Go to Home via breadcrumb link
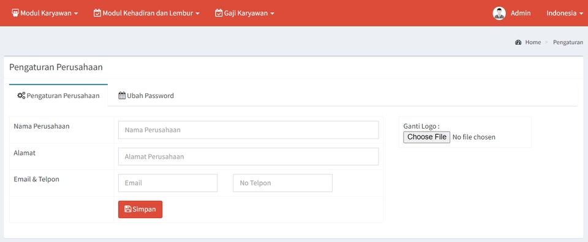588x242 pixels. [533, 42]
